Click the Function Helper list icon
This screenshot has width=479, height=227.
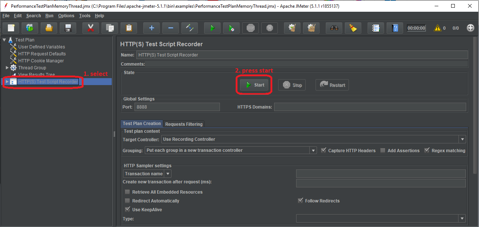pyautogui.click(x=375, y=28)
